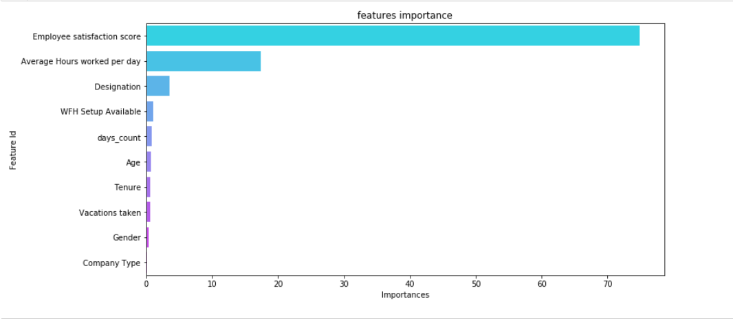This screenshot has height=319, width=733.
Task: Click the small Age bar
Action: (x=149, y=162)
